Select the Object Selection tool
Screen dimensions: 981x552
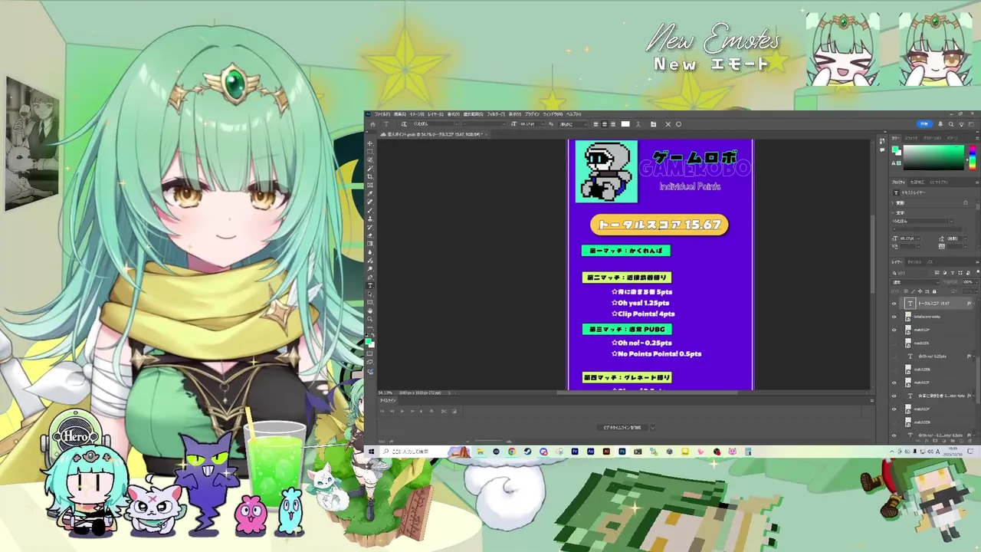(370, 169)
